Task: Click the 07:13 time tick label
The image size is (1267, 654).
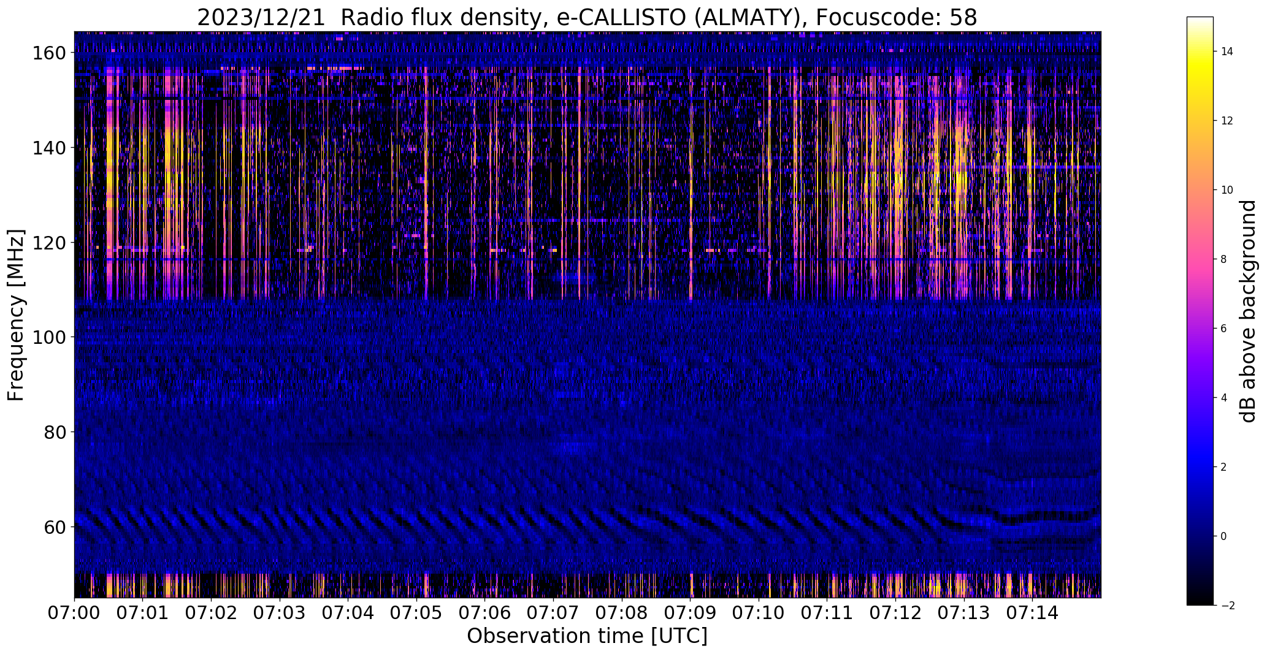Action: [x=965, y=612]
